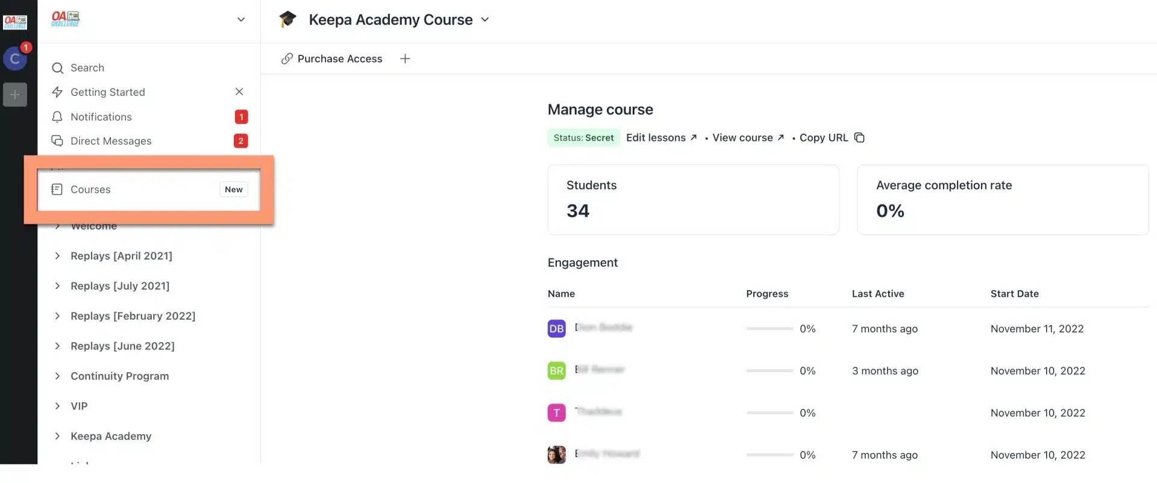Click progress bar in BR student row
Image resolution: width=1157 pixels, height=483 pixels.
tap(770, 371)
